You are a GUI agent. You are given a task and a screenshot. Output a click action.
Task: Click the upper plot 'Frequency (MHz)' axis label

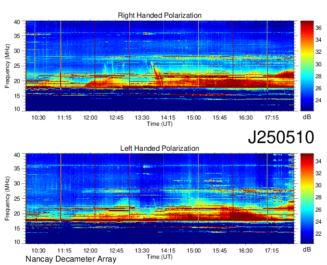point(7,66)
